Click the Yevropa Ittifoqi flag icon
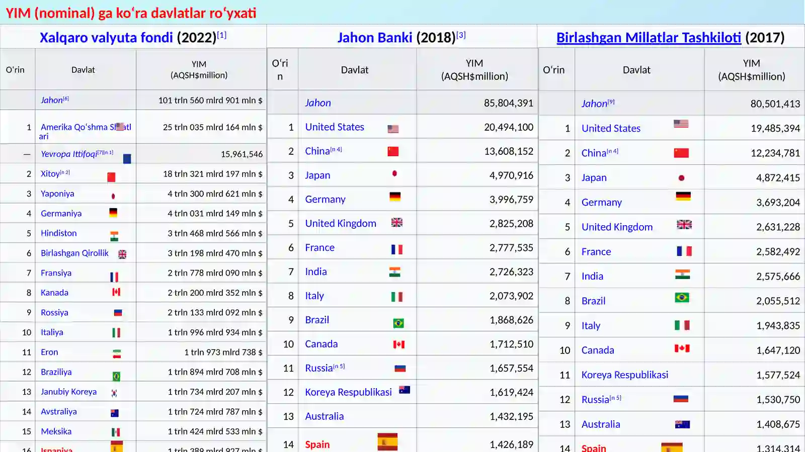 pos(127,158)
